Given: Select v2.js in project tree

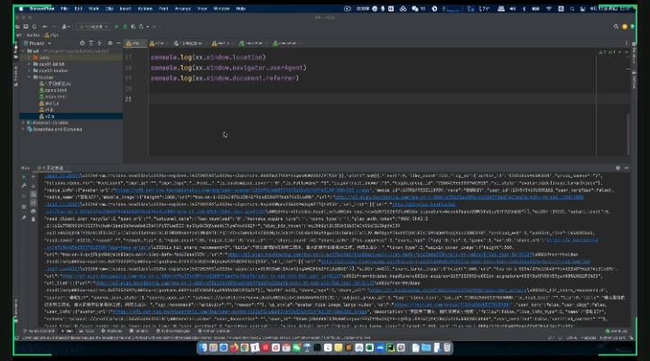Looking at the screenshot, I should click(x=50, y=116).
